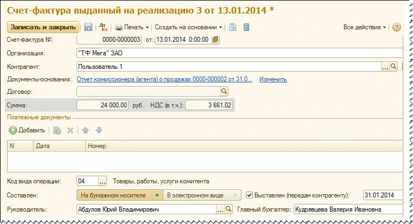
Task: Click the Счет-фактура № number field
Action: click(x=109, y=40)
